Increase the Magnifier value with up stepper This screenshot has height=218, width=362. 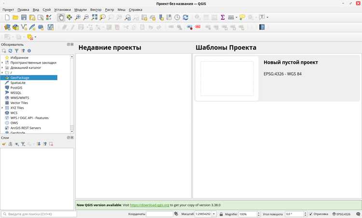[259, 213]
